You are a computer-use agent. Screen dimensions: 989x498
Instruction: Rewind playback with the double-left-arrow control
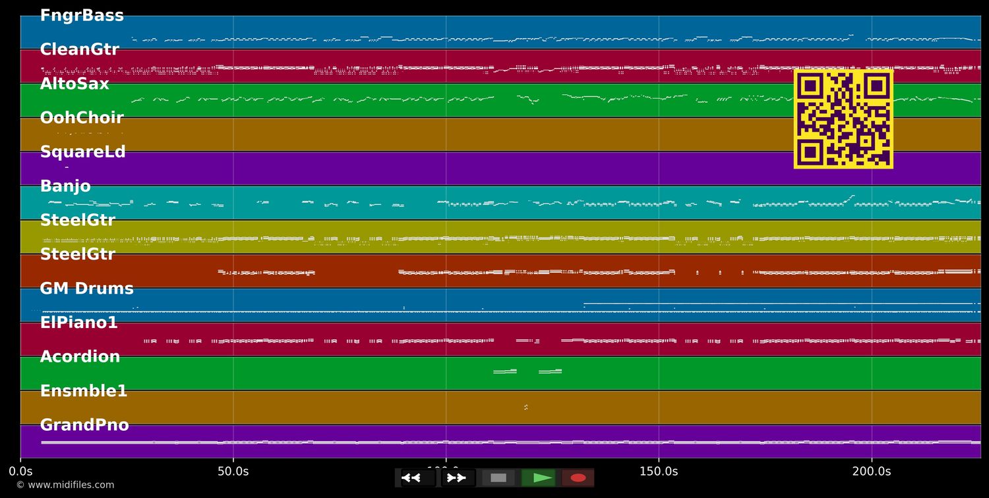pyautogui.click(x=412, y=478)
